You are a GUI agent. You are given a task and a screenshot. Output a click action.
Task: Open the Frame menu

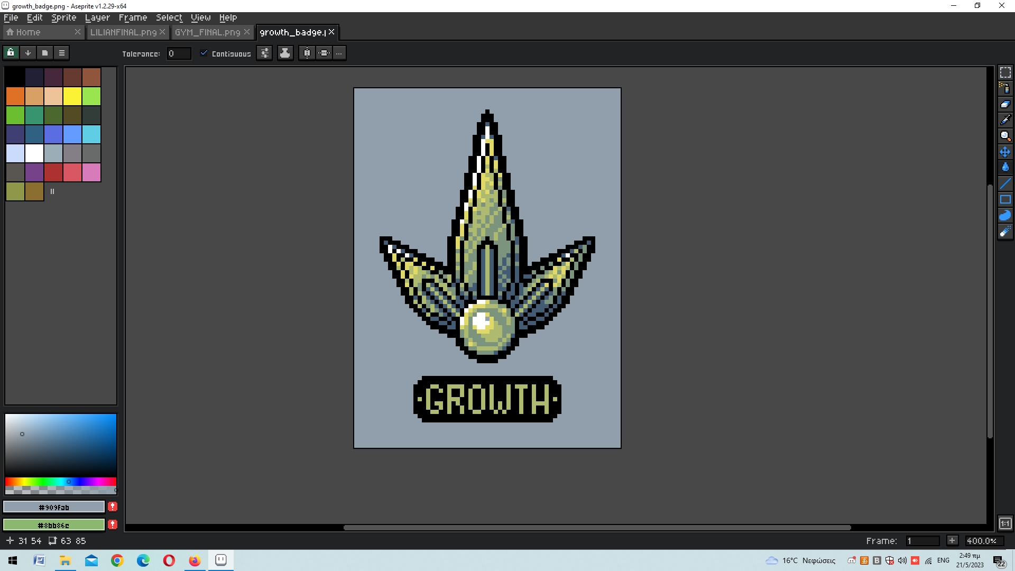(133, 17)
